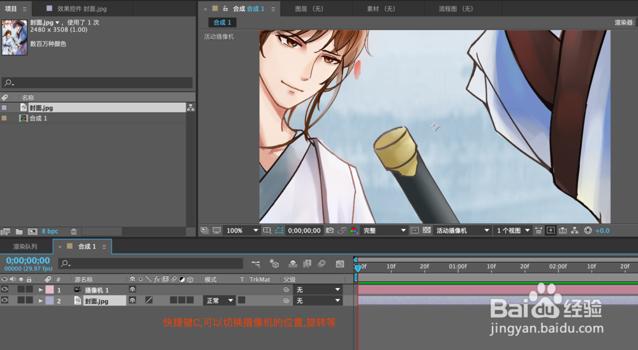Image resolution: width=638 pixels, height=350 pixels.
Task: Hide the 摄像机 1 layer eye
Action: point(4,289)
